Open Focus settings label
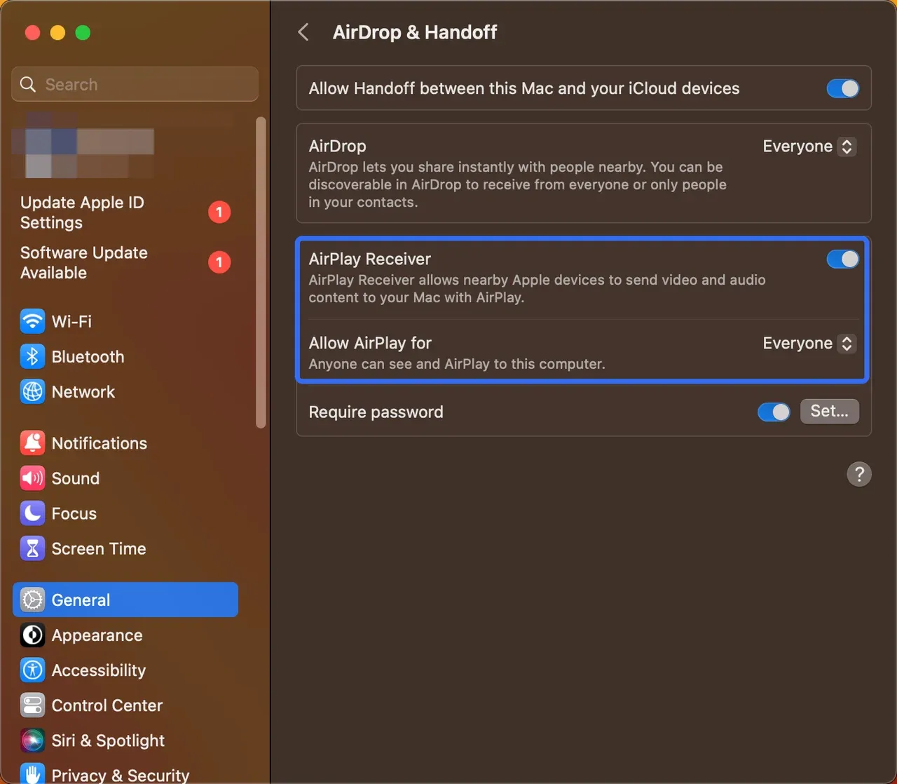Viewport: 897px width, 784px height. tap(74, 513)
